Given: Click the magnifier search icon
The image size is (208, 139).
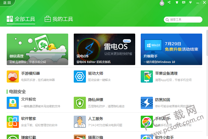Looking at the screenshot, I should [x=167, y=20].
